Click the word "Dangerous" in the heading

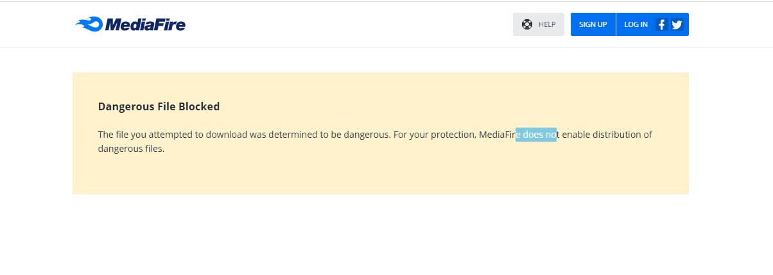(x=121, y=106)
